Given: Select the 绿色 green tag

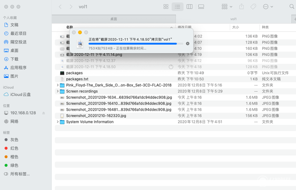Looking at the screenshot, I should coord(14,165).
